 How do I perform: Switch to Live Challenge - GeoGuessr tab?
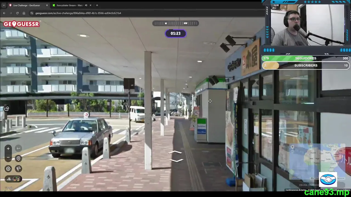tap(28, 5)
